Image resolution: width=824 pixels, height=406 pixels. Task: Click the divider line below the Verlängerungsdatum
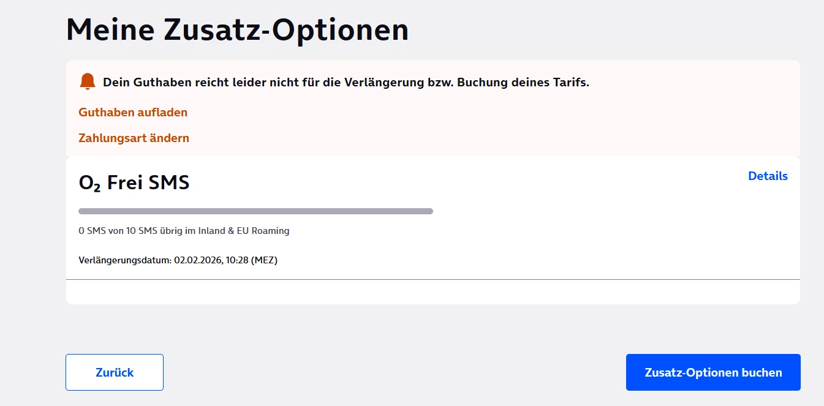pos(433,279)
